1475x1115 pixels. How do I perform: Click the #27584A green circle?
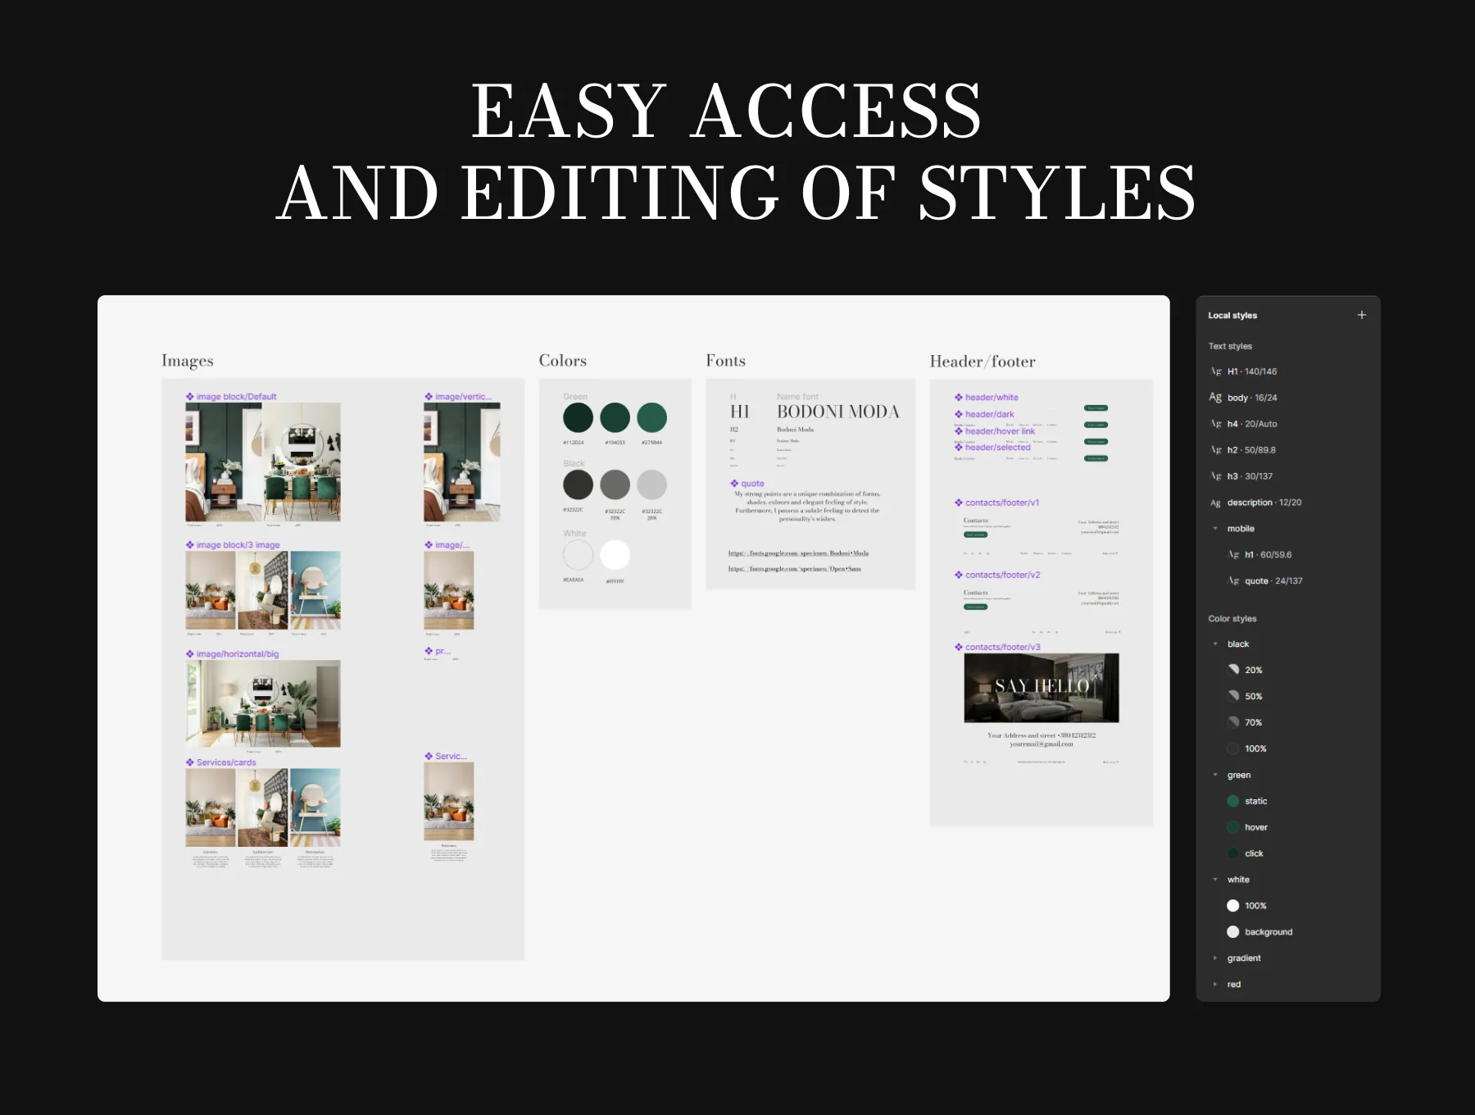(x=652, y=418)
